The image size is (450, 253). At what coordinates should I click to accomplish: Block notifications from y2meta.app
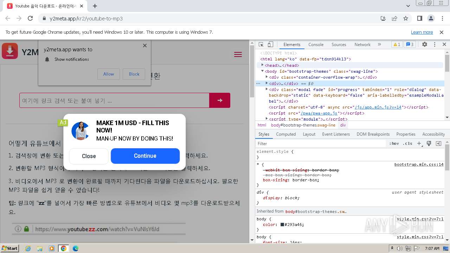tap(134, 74)
